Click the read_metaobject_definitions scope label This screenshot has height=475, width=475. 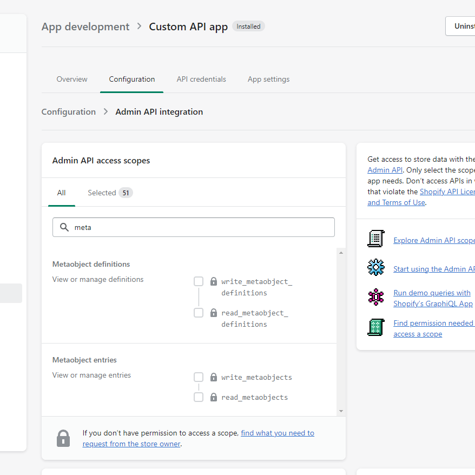pyautogui.click(x=255, y=319)
